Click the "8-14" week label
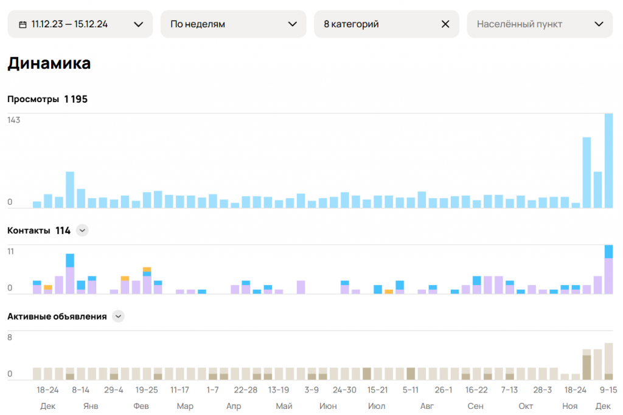The width and height of the screenshot is (623, 415). (x=81, y=390)
